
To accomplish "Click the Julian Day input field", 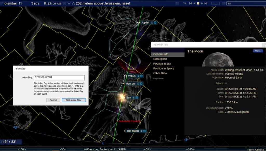I will (59, 78).
